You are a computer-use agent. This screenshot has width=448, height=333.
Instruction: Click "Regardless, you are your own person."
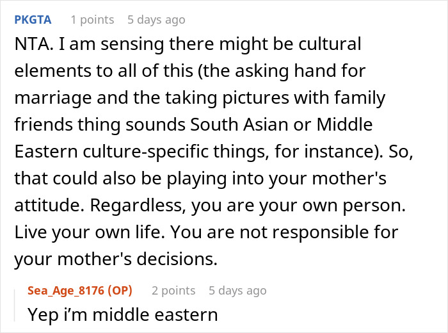[x=248, y=205]
